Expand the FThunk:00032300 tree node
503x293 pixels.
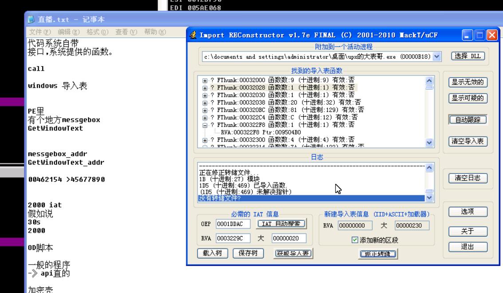click(x=205, y=140)
